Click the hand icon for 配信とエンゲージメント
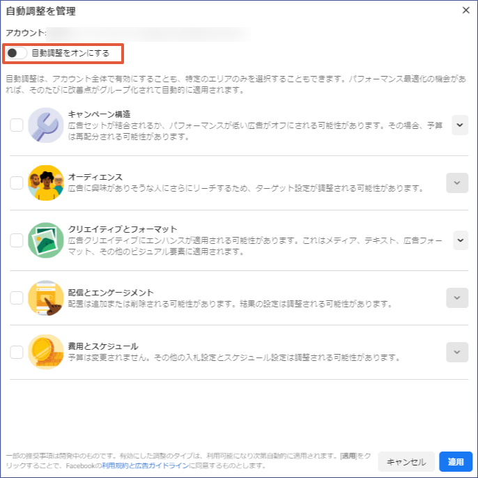478x478 pixels. 46,298
